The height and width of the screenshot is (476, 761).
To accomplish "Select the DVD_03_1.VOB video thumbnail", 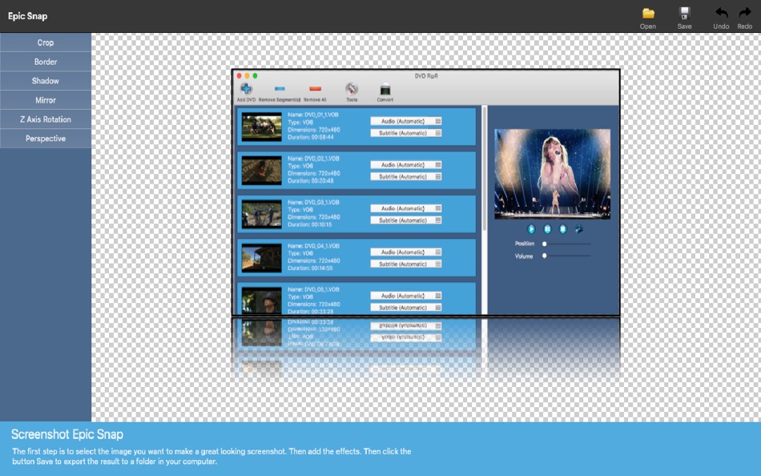I will [262, 213].
